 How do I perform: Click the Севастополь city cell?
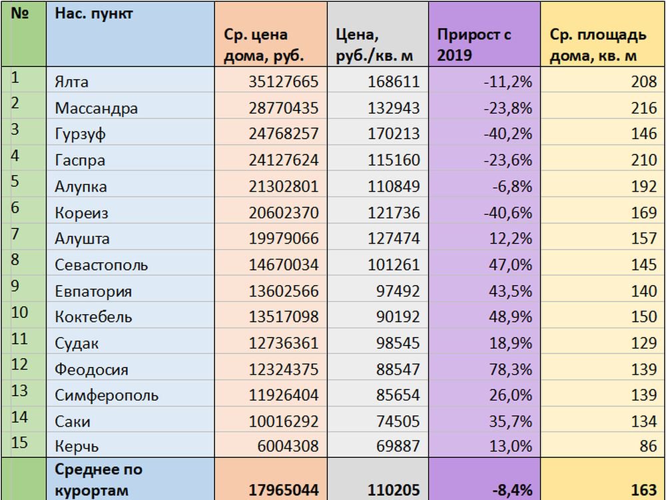tap(101, 265)
